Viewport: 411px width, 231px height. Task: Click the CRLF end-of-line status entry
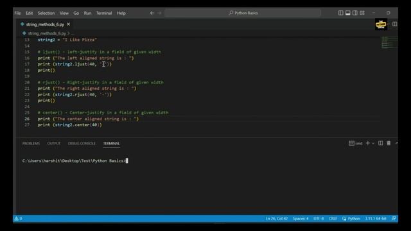(x=333, y=218)
